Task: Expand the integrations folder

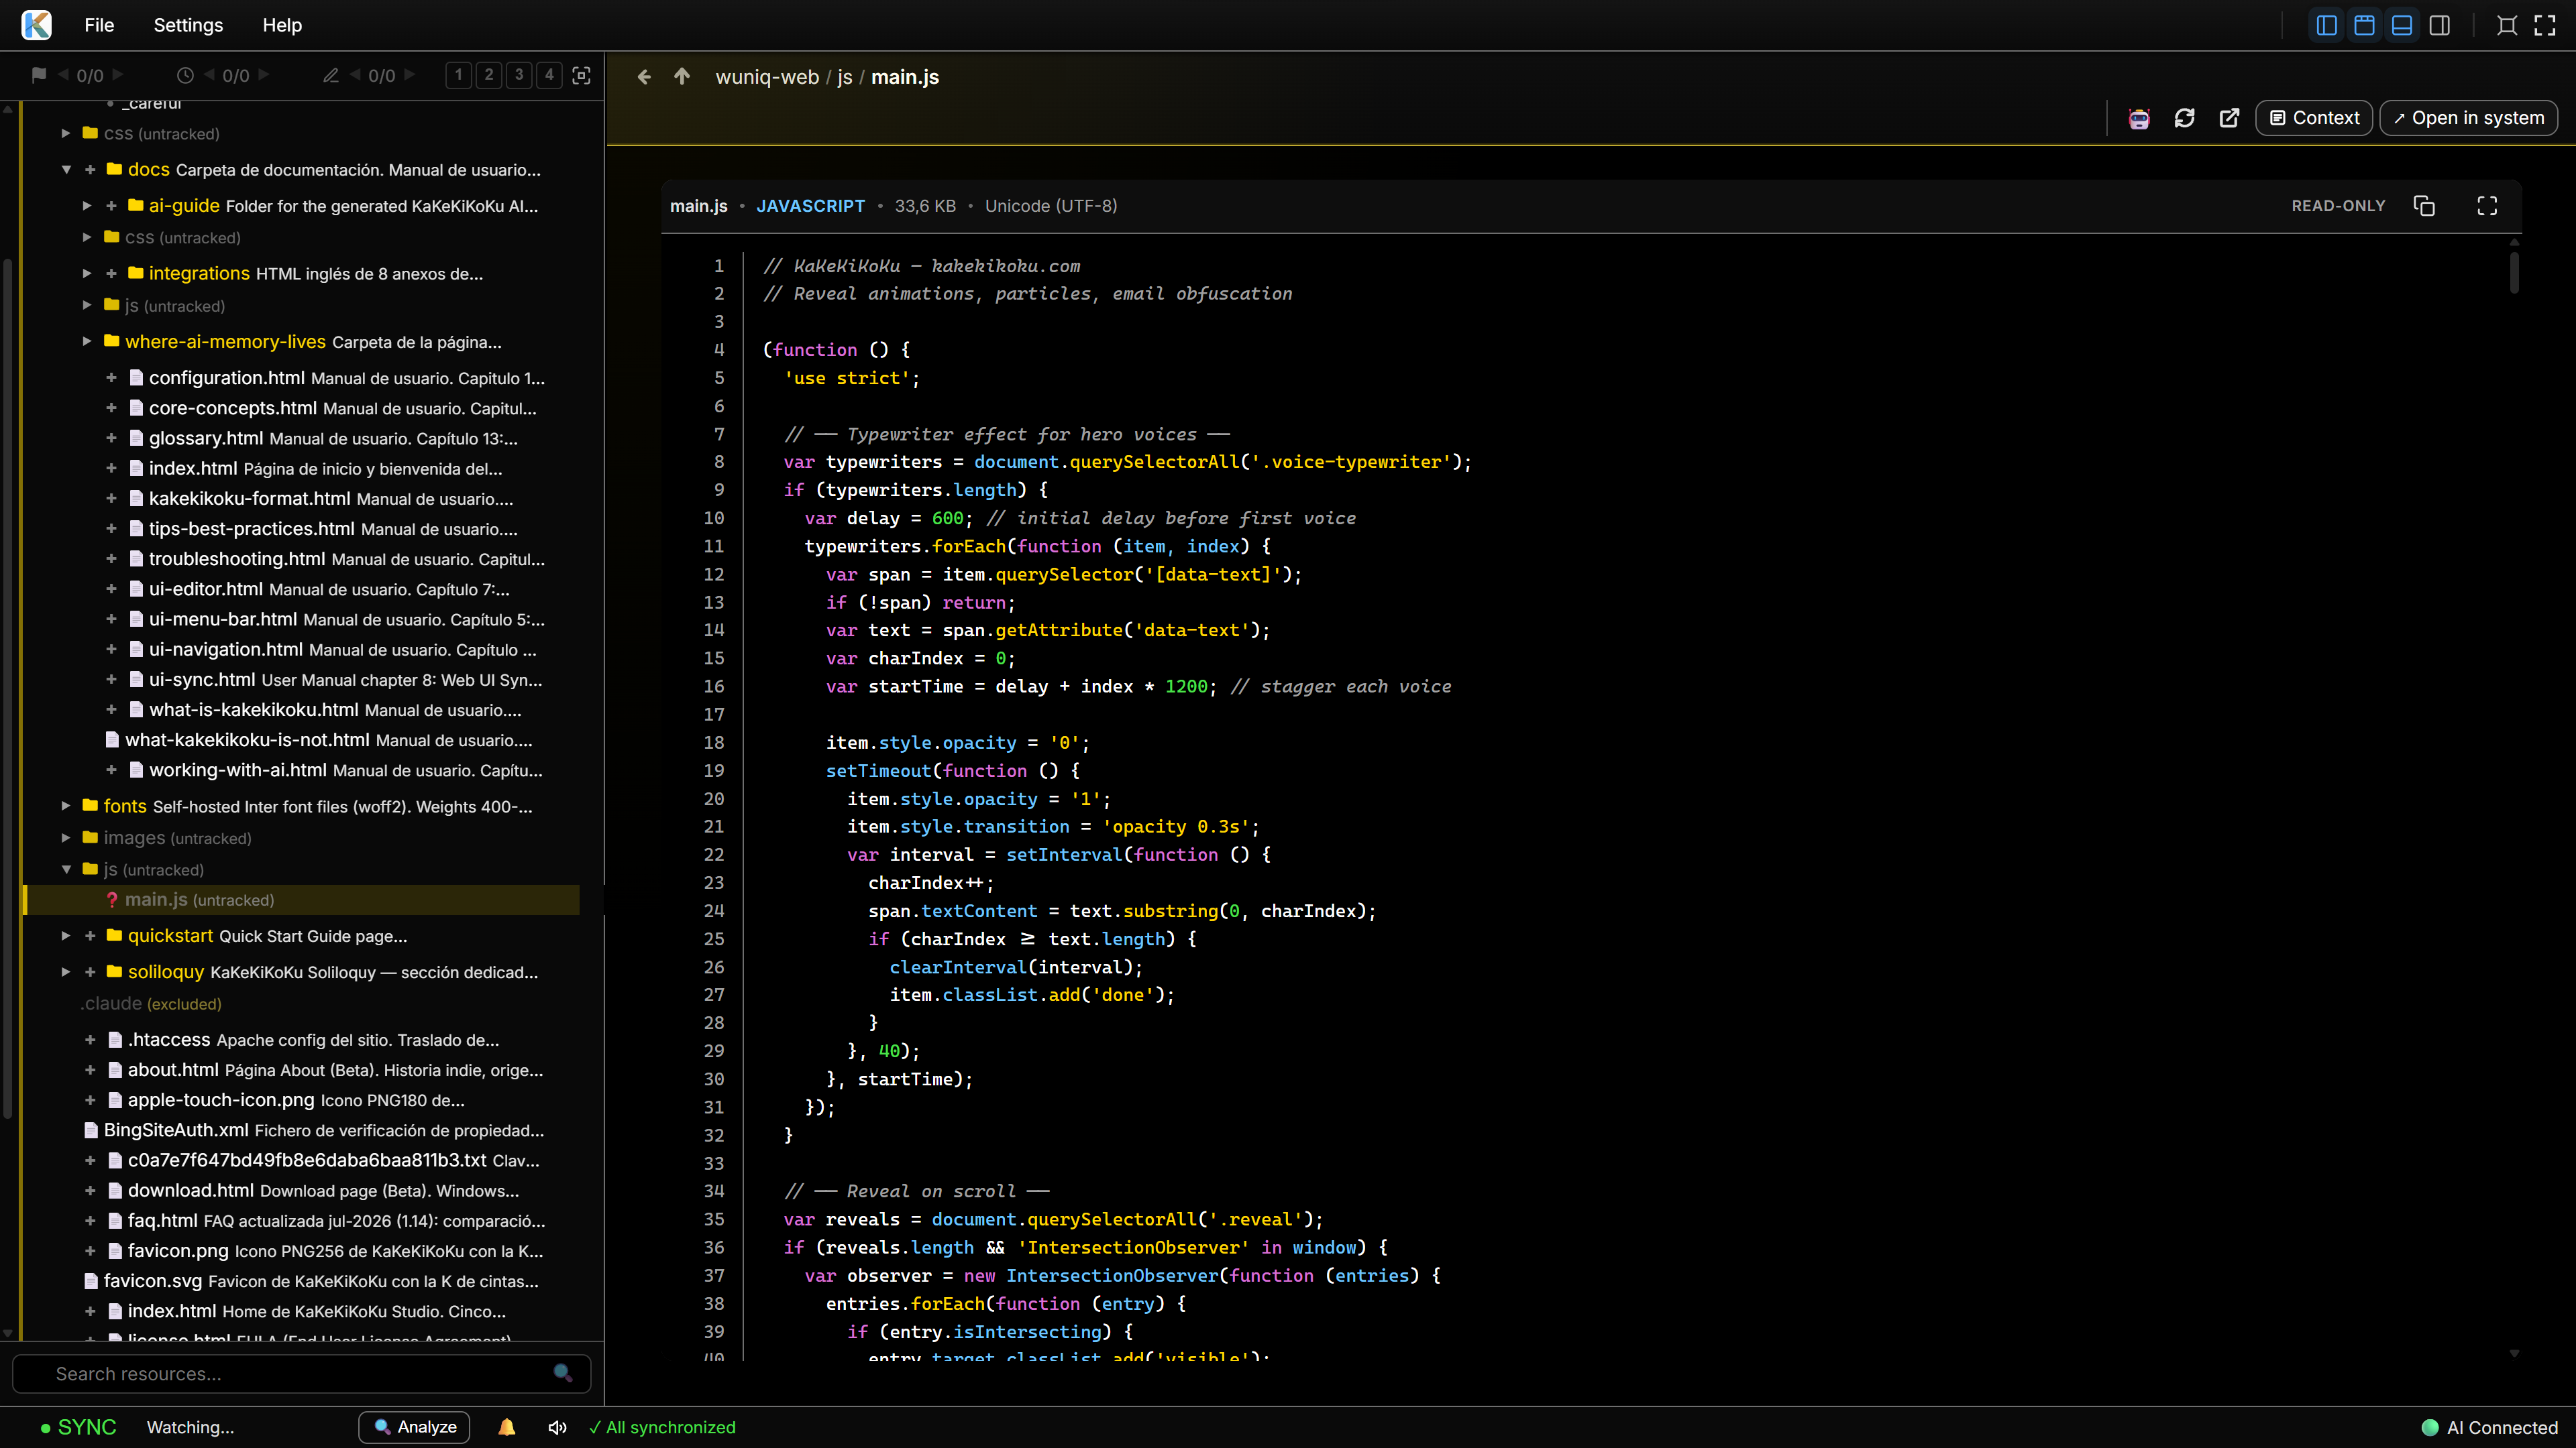Action: coord(87,274)
